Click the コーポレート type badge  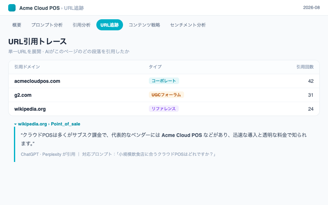tap(164, 81)
